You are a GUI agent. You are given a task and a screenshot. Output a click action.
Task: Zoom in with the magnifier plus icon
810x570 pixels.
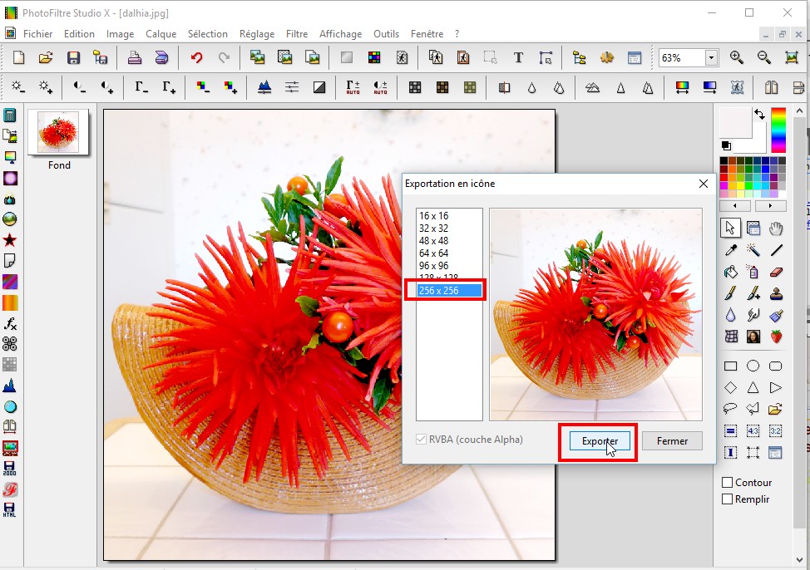point(737,57)
